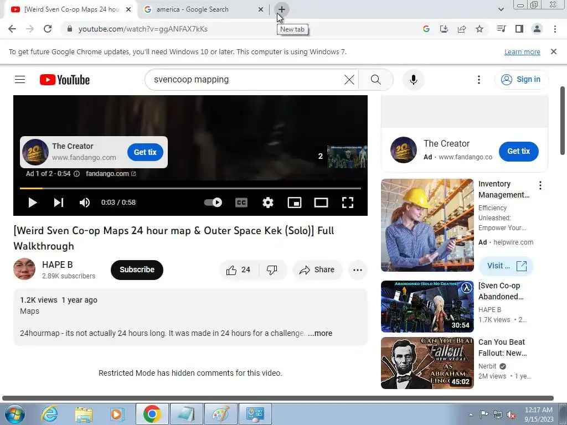Click the YouTube logo
This screenshot has height=425, width=567.
65,80
